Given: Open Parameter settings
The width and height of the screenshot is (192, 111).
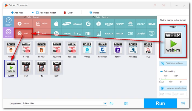Looking at the screenshot, I should click(x=173, y=63).
